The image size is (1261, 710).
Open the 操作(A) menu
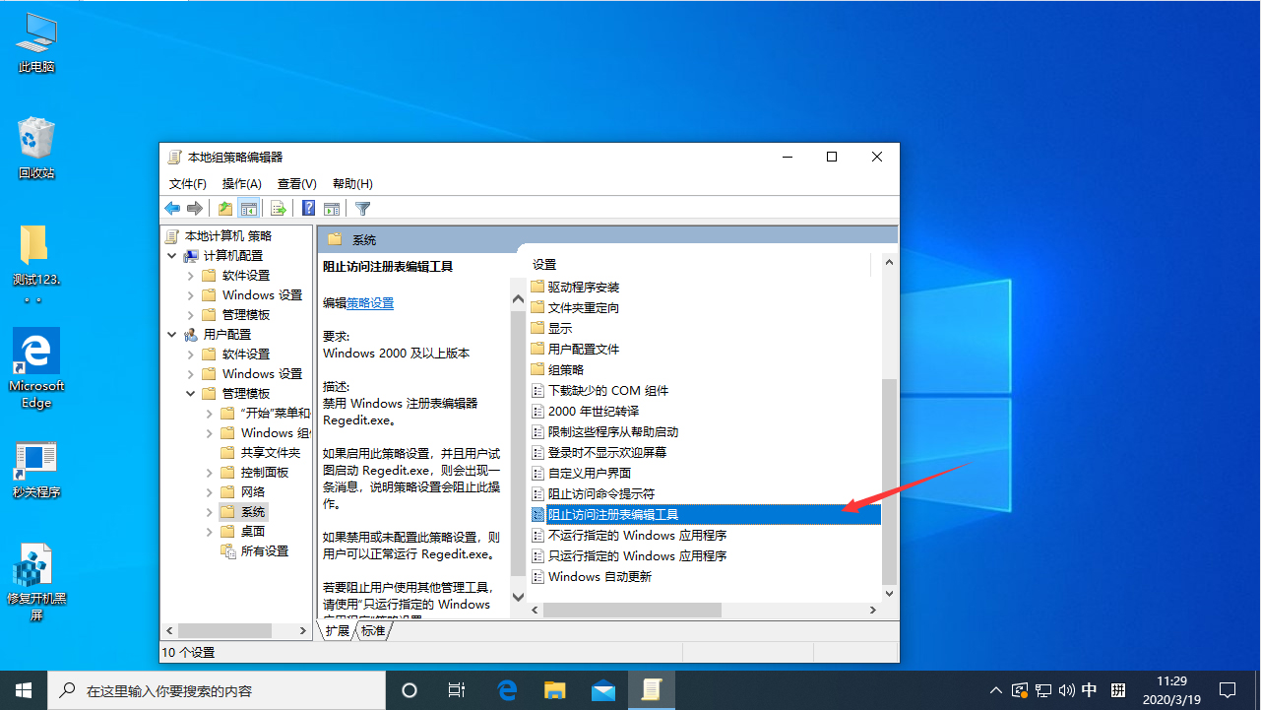pyautogui.click(x=241, y=183)
